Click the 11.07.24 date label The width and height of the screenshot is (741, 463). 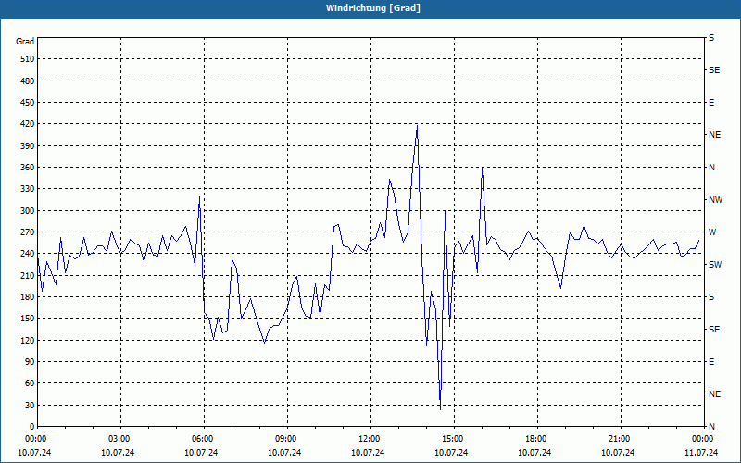[701, 453]
